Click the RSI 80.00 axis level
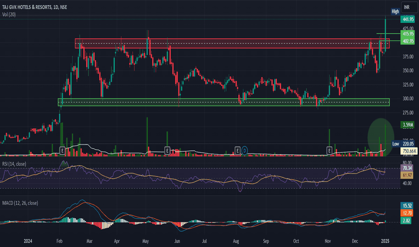 click(x=407, y=163)
